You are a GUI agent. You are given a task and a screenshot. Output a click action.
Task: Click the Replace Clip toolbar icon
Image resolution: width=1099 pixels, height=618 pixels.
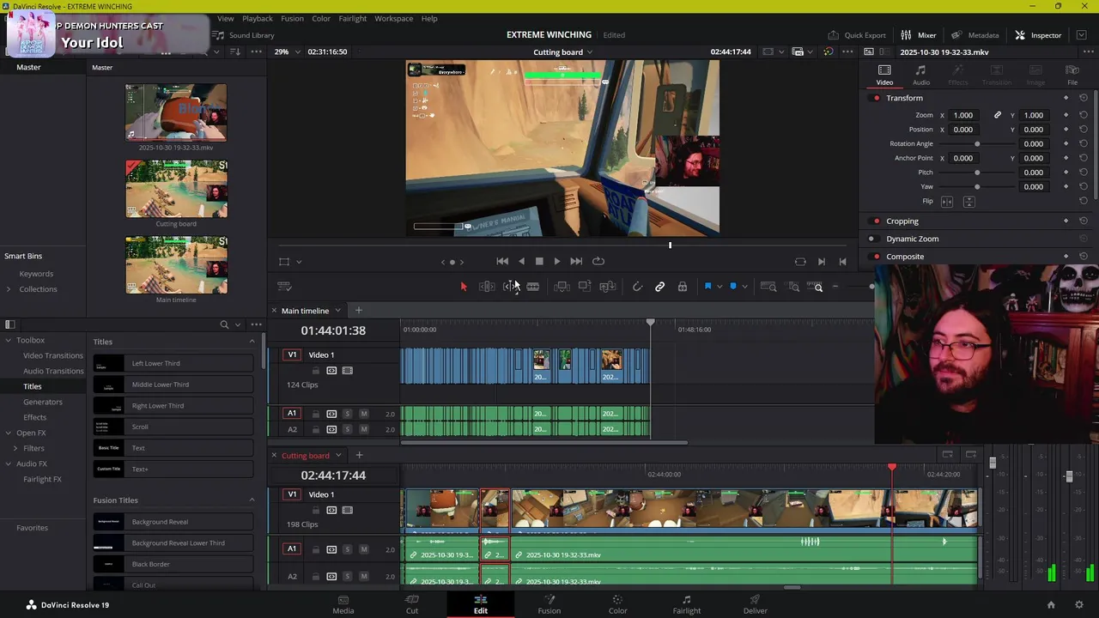pyautogui.click(x=608, y=287)
